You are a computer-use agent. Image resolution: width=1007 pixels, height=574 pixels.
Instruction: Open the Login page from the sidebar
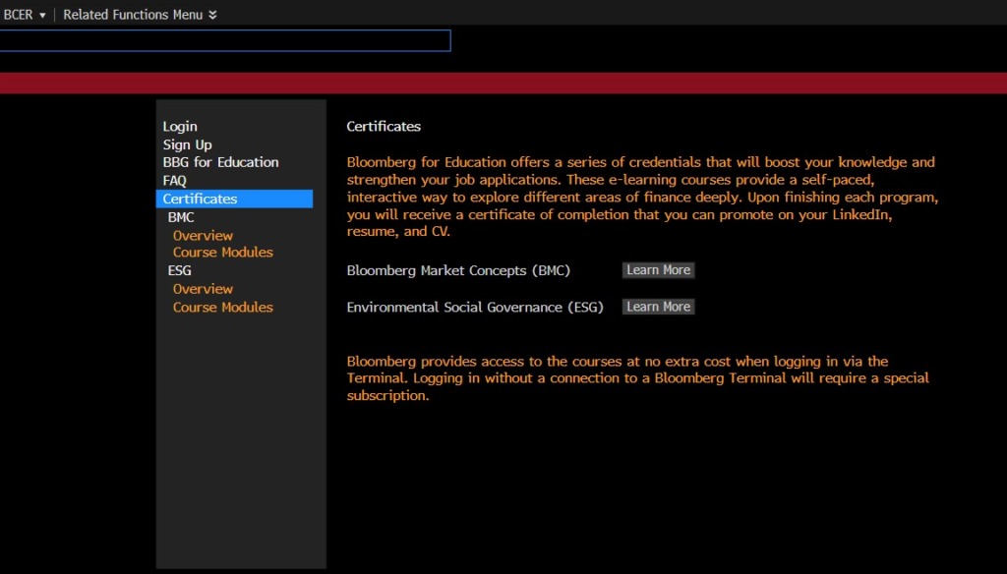click(x=180, y=127)
